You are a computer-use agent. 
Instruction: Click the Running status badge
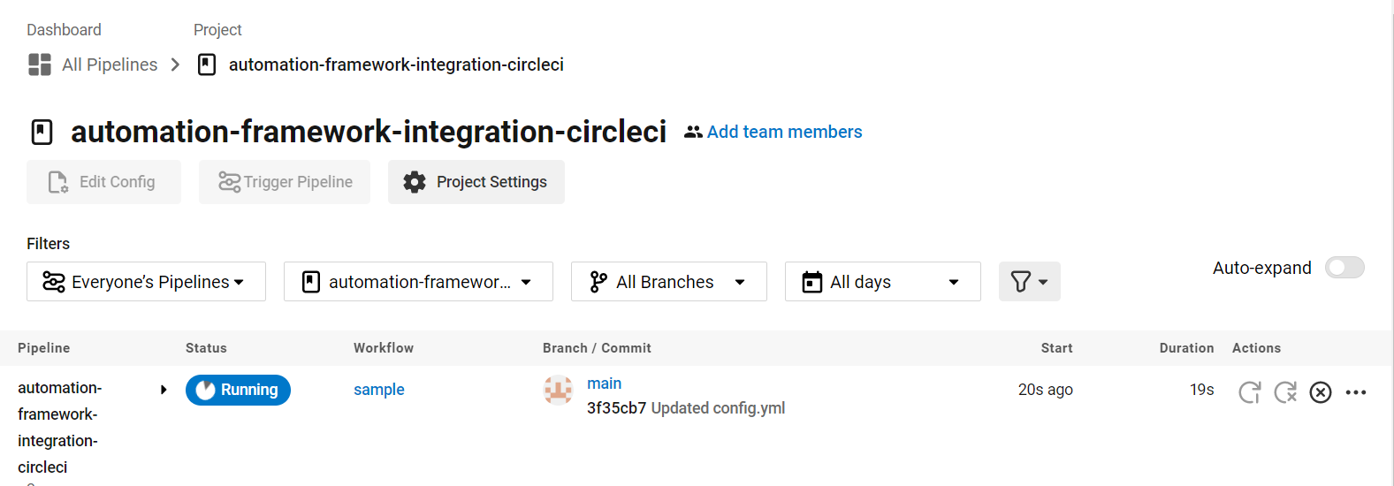[238, 390]
